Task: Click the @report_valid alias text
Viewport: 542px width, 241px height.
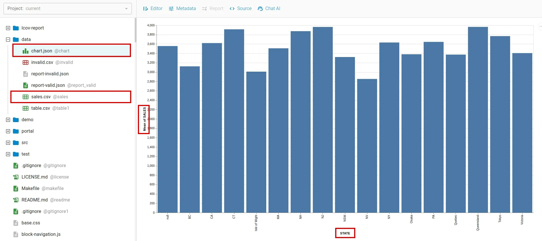Action: pyautogui.click(x=82, y=85)
